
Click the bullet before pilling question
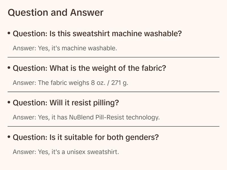[x=9, y=102]
